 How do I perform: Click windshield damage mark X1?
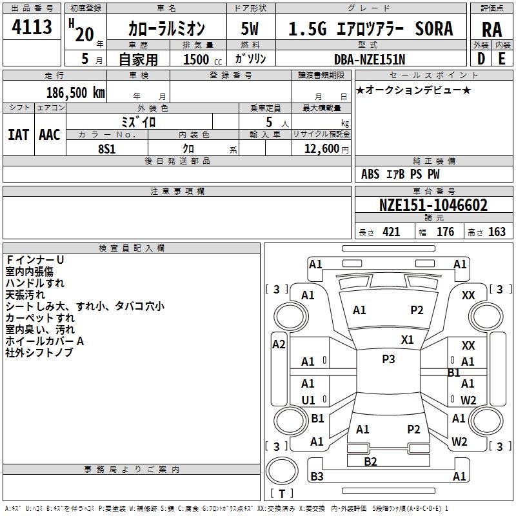pos(408,340)
